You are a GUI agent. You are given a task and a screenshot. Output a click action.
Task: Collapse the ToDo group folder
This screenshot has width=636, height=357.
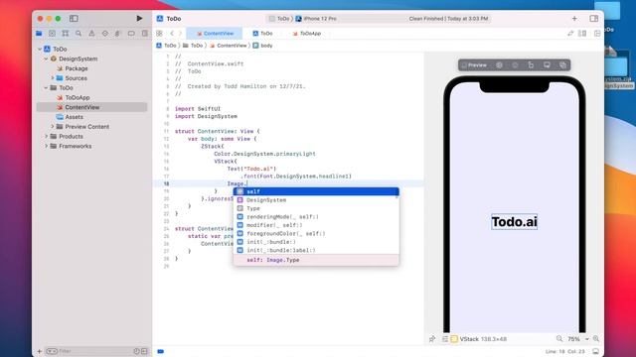[46, 88]
